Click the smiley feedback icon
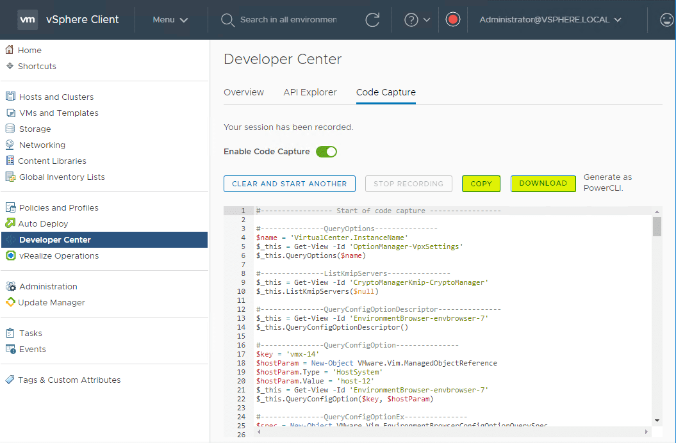This screenshot has height=443, width=676. [x=666, y=20]
